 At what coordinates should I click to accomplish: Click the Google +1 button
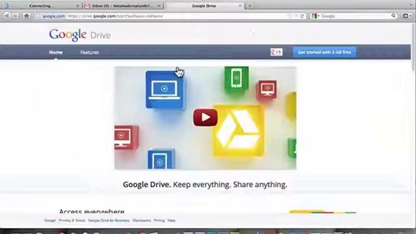point(276,52)
